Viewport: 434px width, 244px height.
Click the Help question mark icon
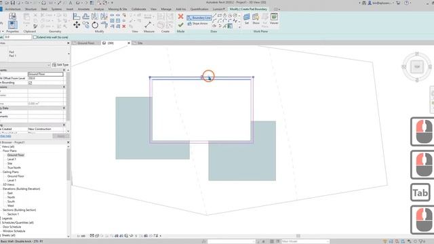tap(406, 3)
